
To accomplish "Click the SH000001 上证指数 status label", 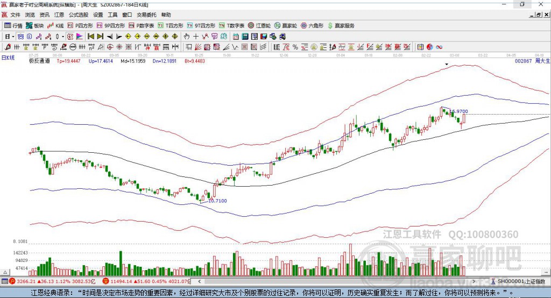I will click(x=521, y=281).
